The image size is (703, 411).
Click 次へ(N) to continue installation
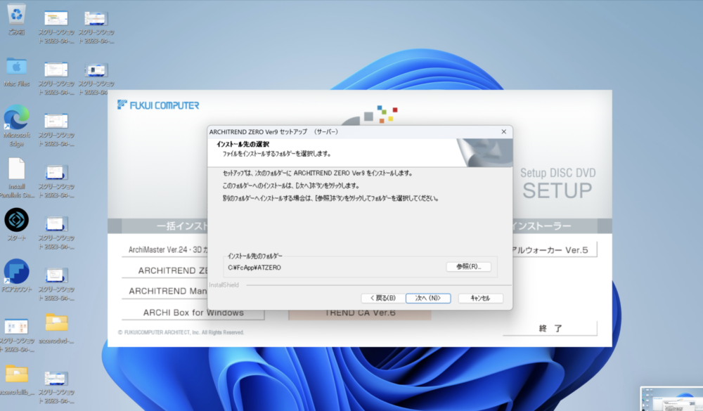pos(428,298)
